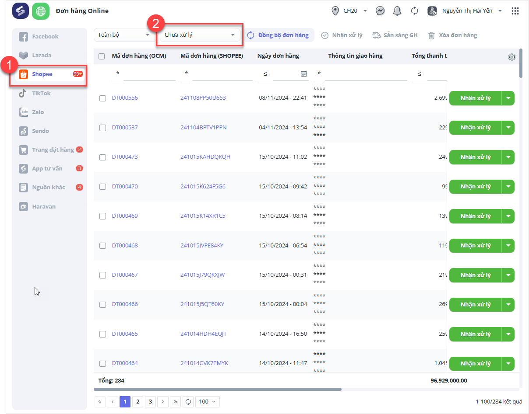Expand action arrow for order DT000464
Screen dimensions: 529x414
(x=508, y=363)
